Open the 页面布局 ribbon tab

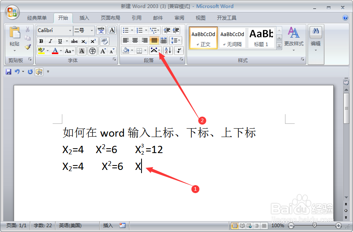(110, 18)
